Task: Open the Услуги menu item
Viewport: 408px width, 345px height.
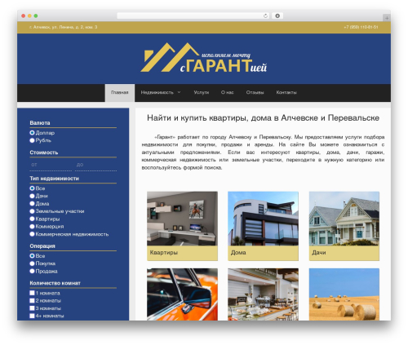Action: pos(202,92)
